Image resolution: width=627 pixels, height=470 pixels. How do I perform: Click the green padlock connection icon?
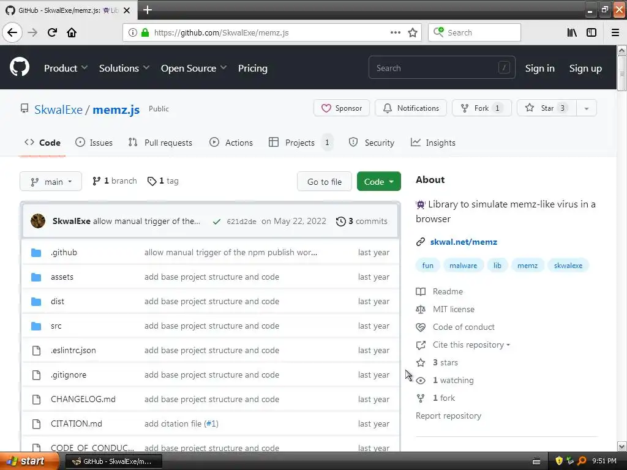pos(145,33)
